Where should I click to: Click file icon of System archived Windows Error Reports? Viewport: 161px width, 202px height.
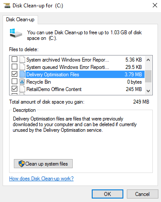point(22,59)
